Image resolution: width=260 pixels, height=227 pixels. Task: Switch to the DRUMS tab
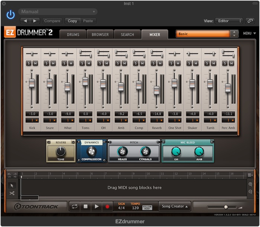coord(73,35)
